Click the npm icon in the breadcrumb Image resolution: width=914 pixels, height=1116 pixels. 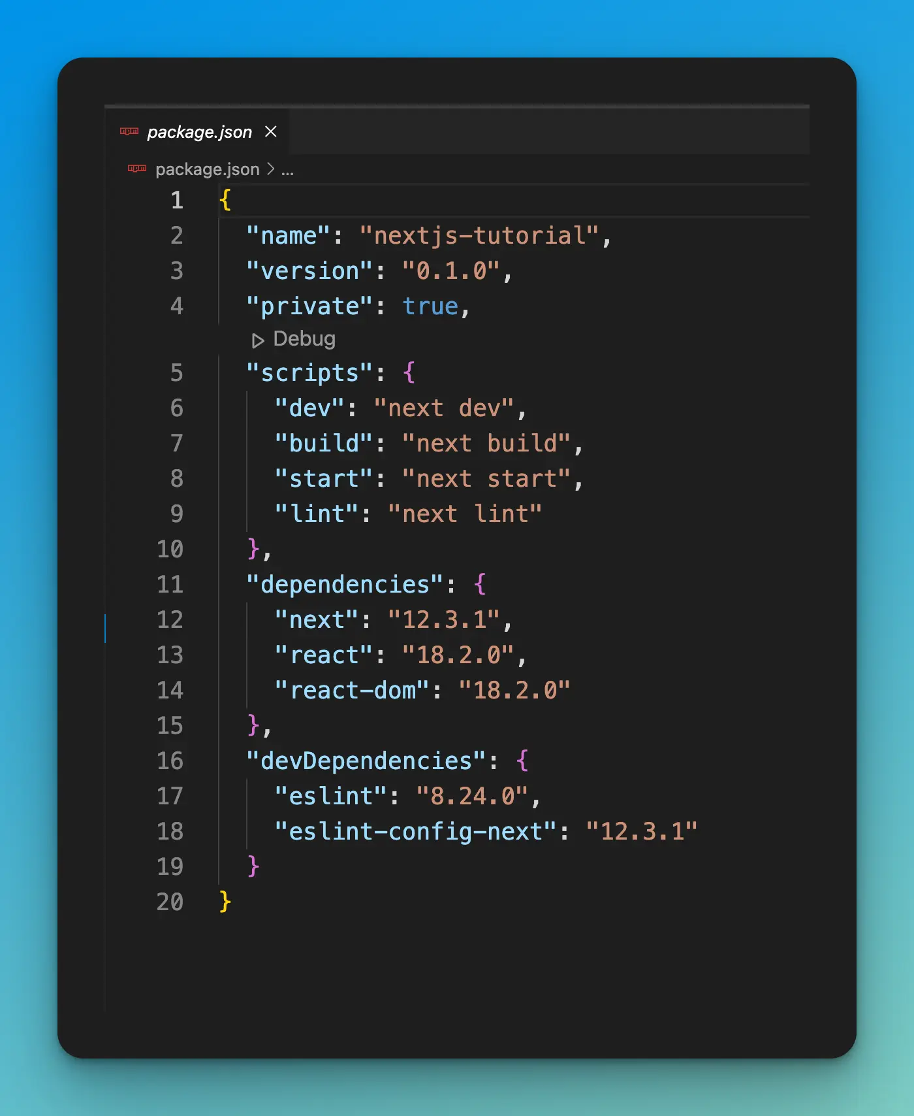[136, 169]
